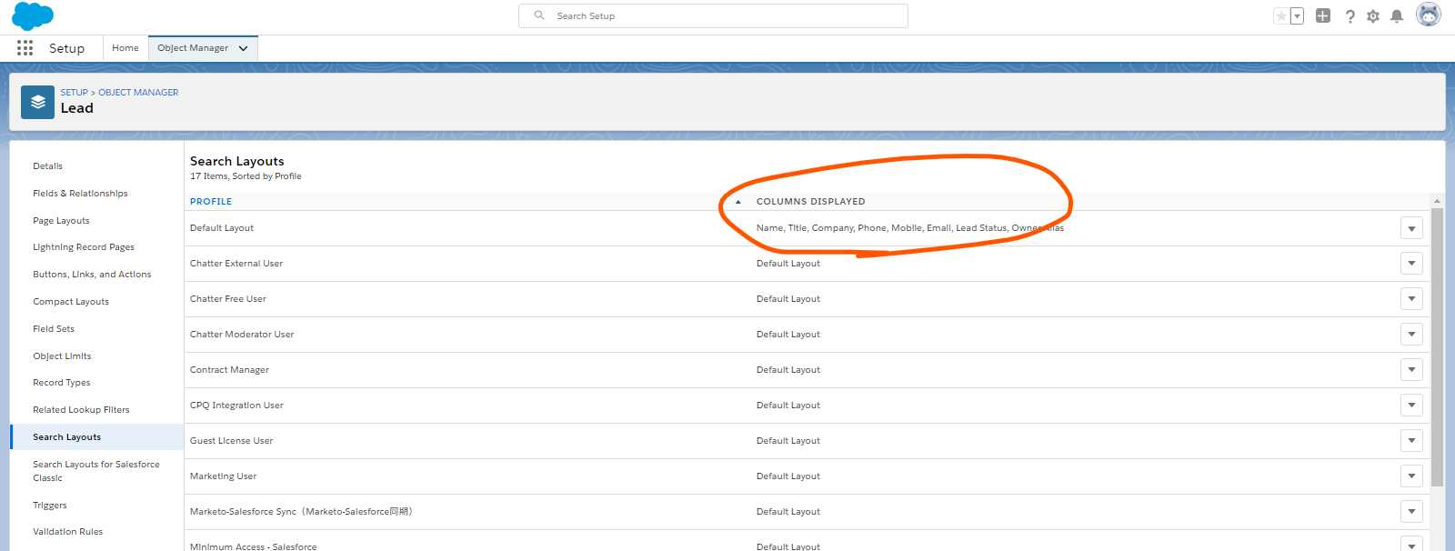
Task: Click the 'Name, Title, Company, Phone' columns cell
Action: coord(910,228)
